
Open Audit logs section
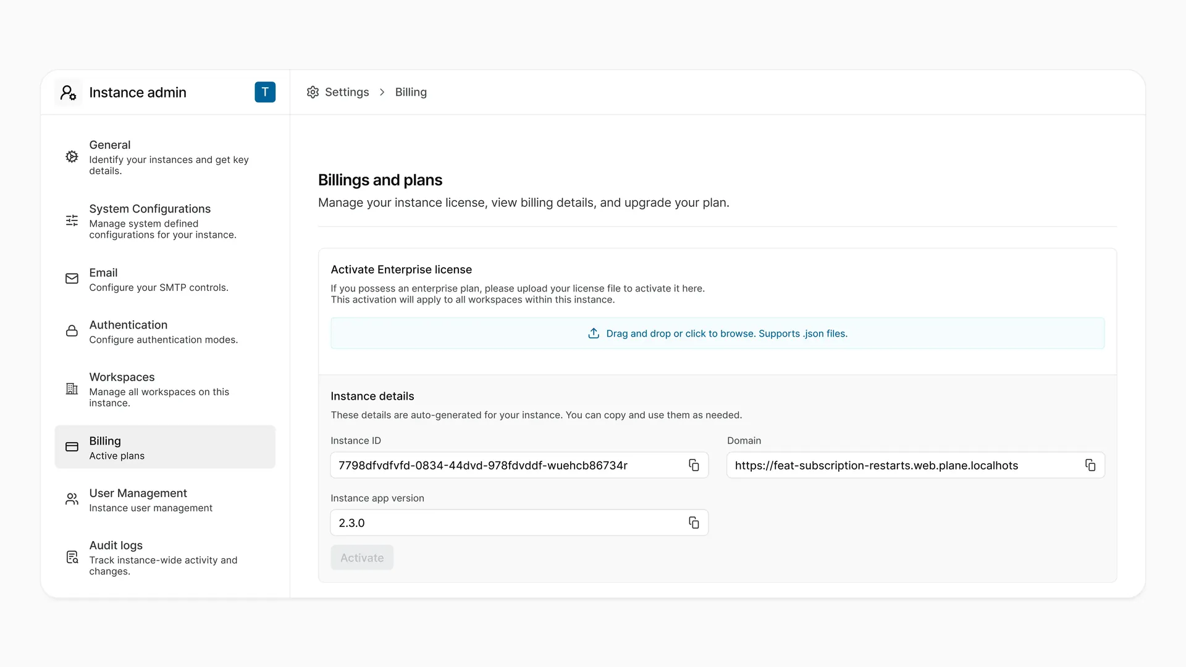point(165,558)
